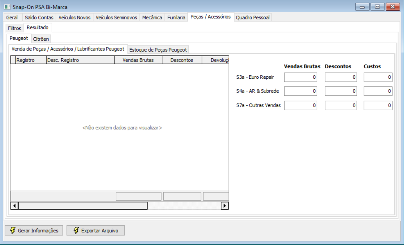The image size is (404, 245).
Task: Open Venda de Peças / Acessórios / Lubrificantes Peugeot tab
Action: tap(68, 49)
